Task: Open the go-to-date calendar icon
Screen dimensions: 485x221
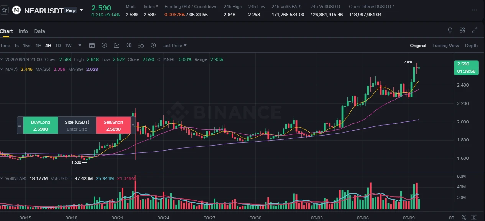Action: tap(92, 46)
